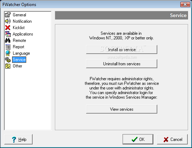Click the Language globe icon
The width and height of the screenshot is (192, 148).
(8, 53)
